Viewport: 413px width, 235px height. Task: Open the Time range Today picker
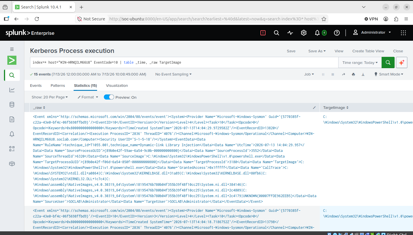click(360, 62)
